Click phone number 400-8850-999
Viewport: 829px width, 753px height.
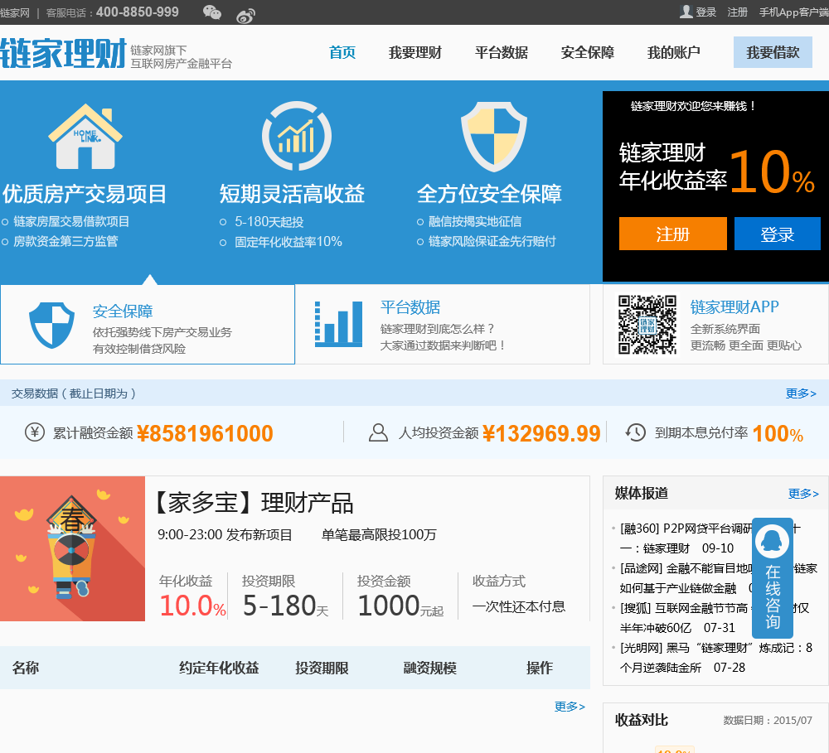(x=138, y=12)
